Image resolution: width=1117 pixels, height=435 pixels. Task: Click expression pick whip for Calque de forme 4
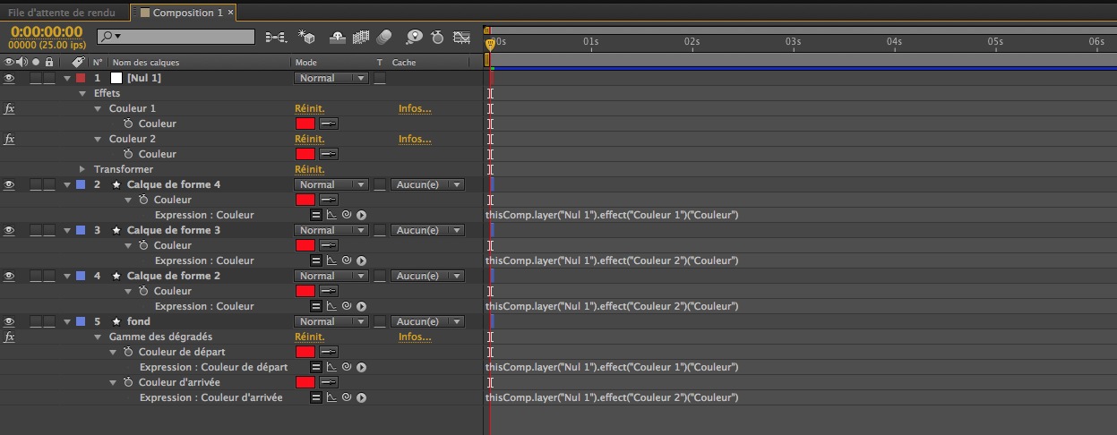click(x=347, y=215)
